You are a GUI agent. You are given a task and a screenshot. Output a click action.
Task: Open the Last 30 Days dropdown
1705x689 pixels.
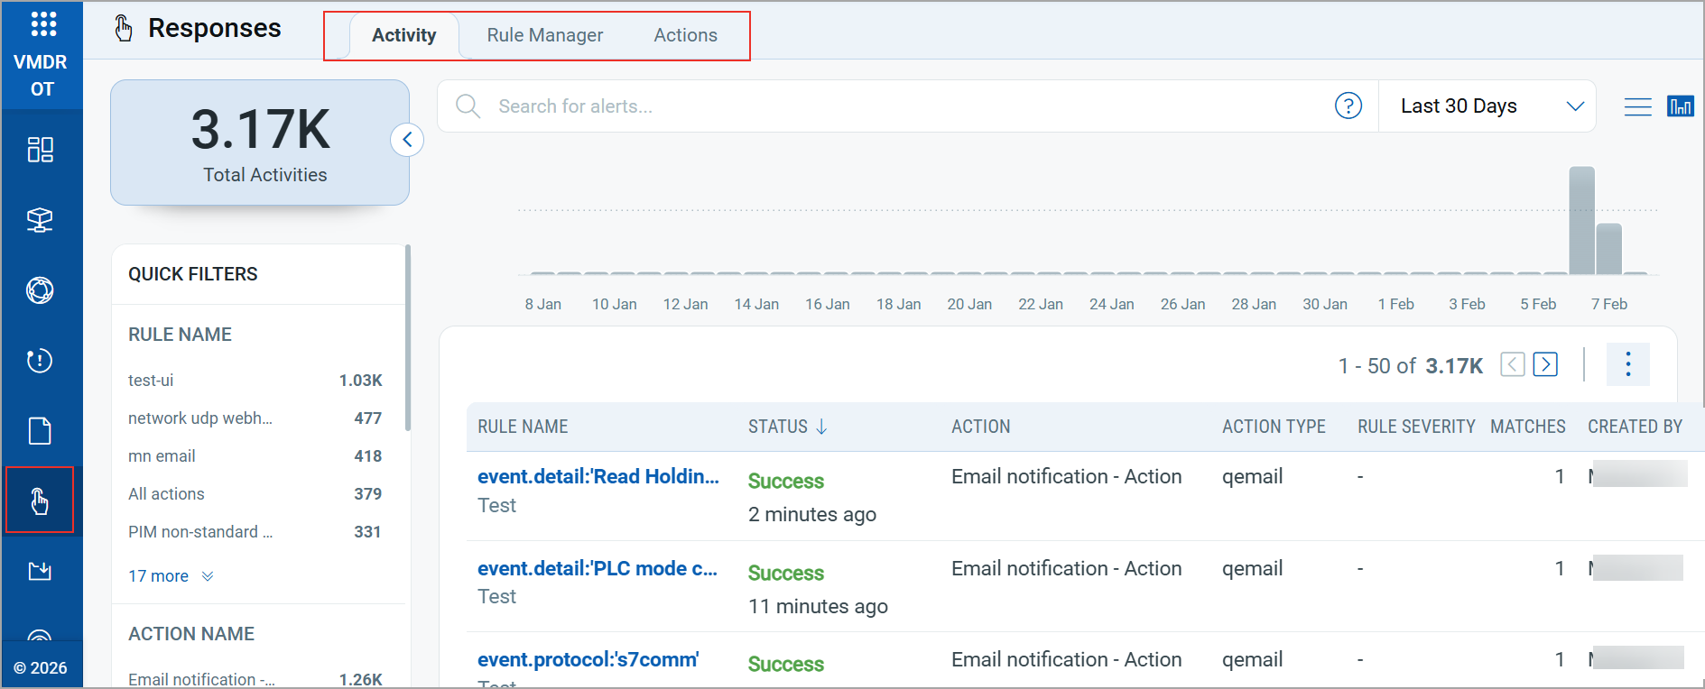(1489, 106)
